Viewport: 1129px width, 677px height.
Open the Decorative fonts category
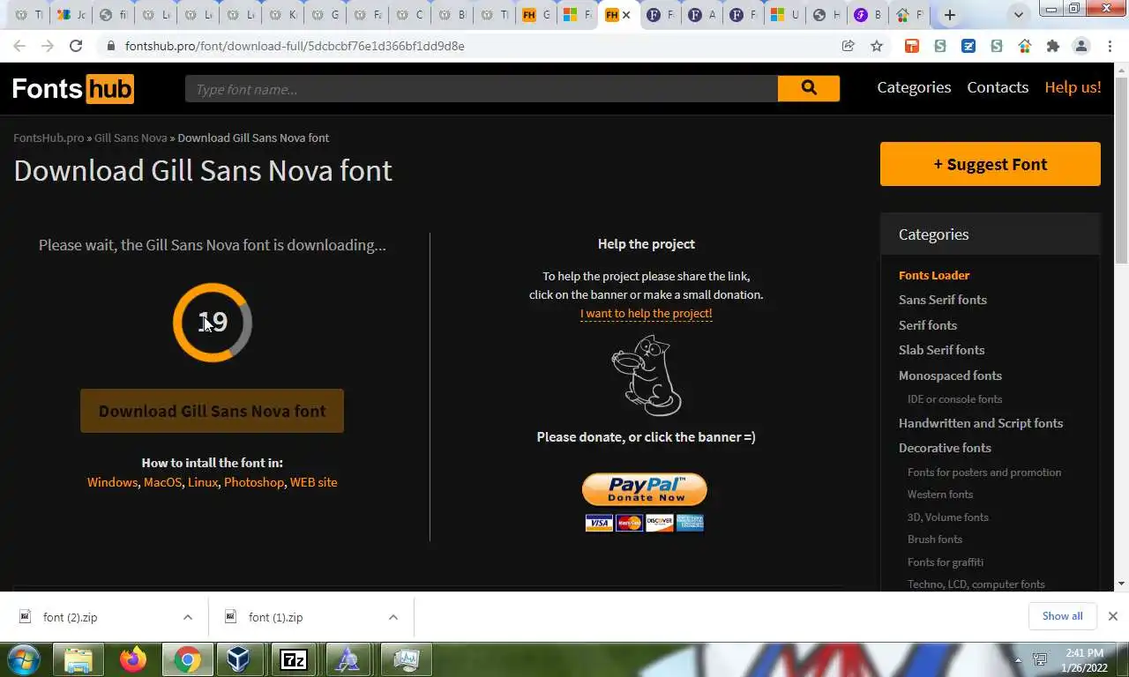coord(945,448)
